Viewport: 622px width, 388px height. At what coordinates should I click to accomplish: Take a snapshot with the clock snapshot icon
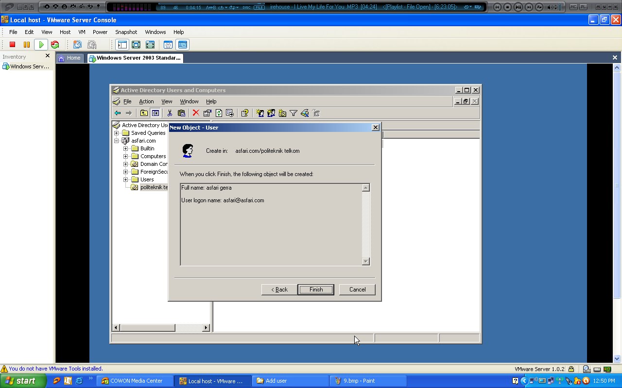click(x=77, y=45)
